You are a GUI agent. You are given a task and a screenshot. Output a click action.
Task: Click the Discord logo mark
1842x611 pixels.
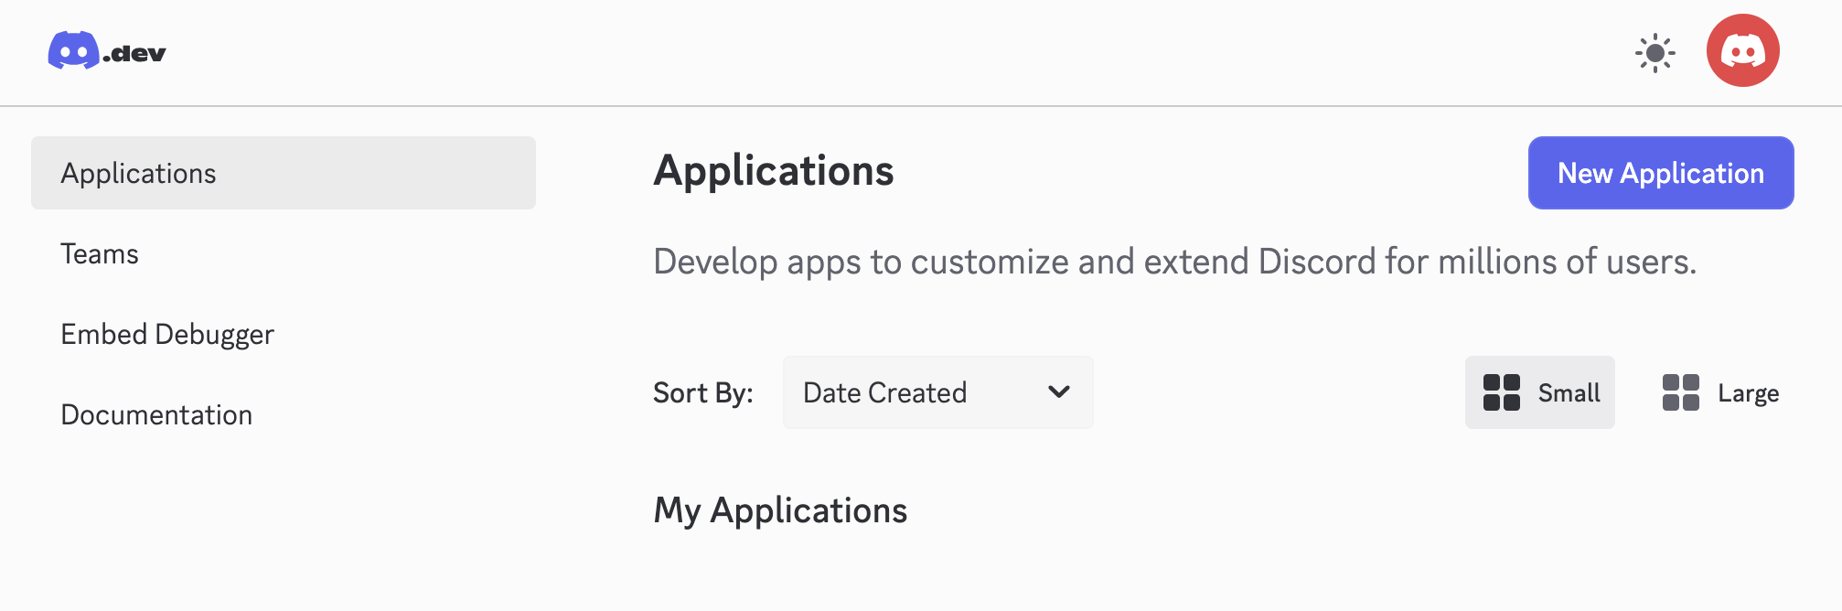pyautogui.click(x=73, y=51)
